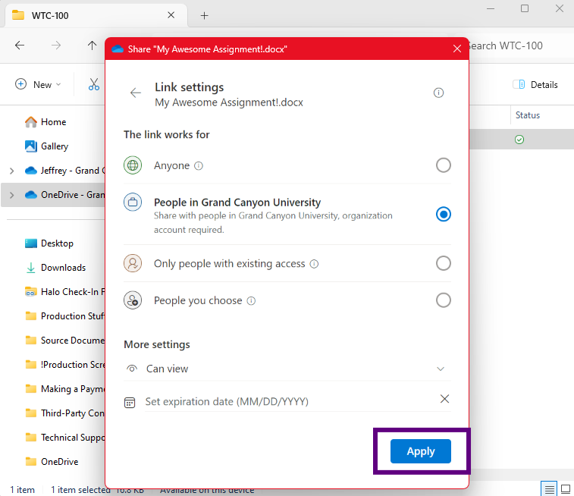This screenshot has width=574, height=496.
Task: Click the People you choose icon
Action: click(133, 300)
